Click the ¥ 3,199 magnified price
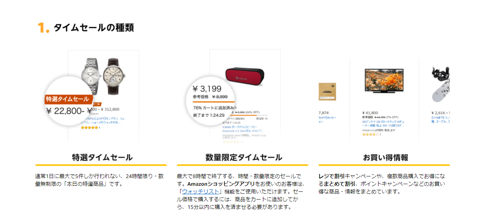 pos(207,89)
